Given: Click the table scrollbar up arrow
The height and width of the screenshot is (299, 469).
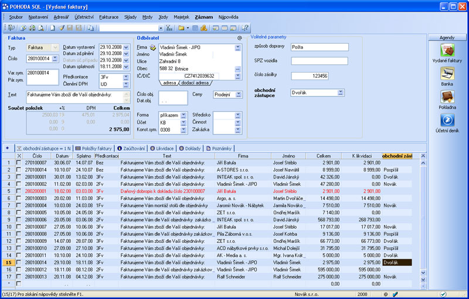Looking at the screenshot, I should pos(423,163).
